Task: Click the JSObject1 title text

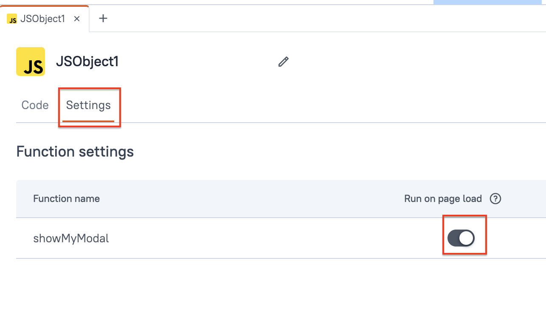Action: 87,62
